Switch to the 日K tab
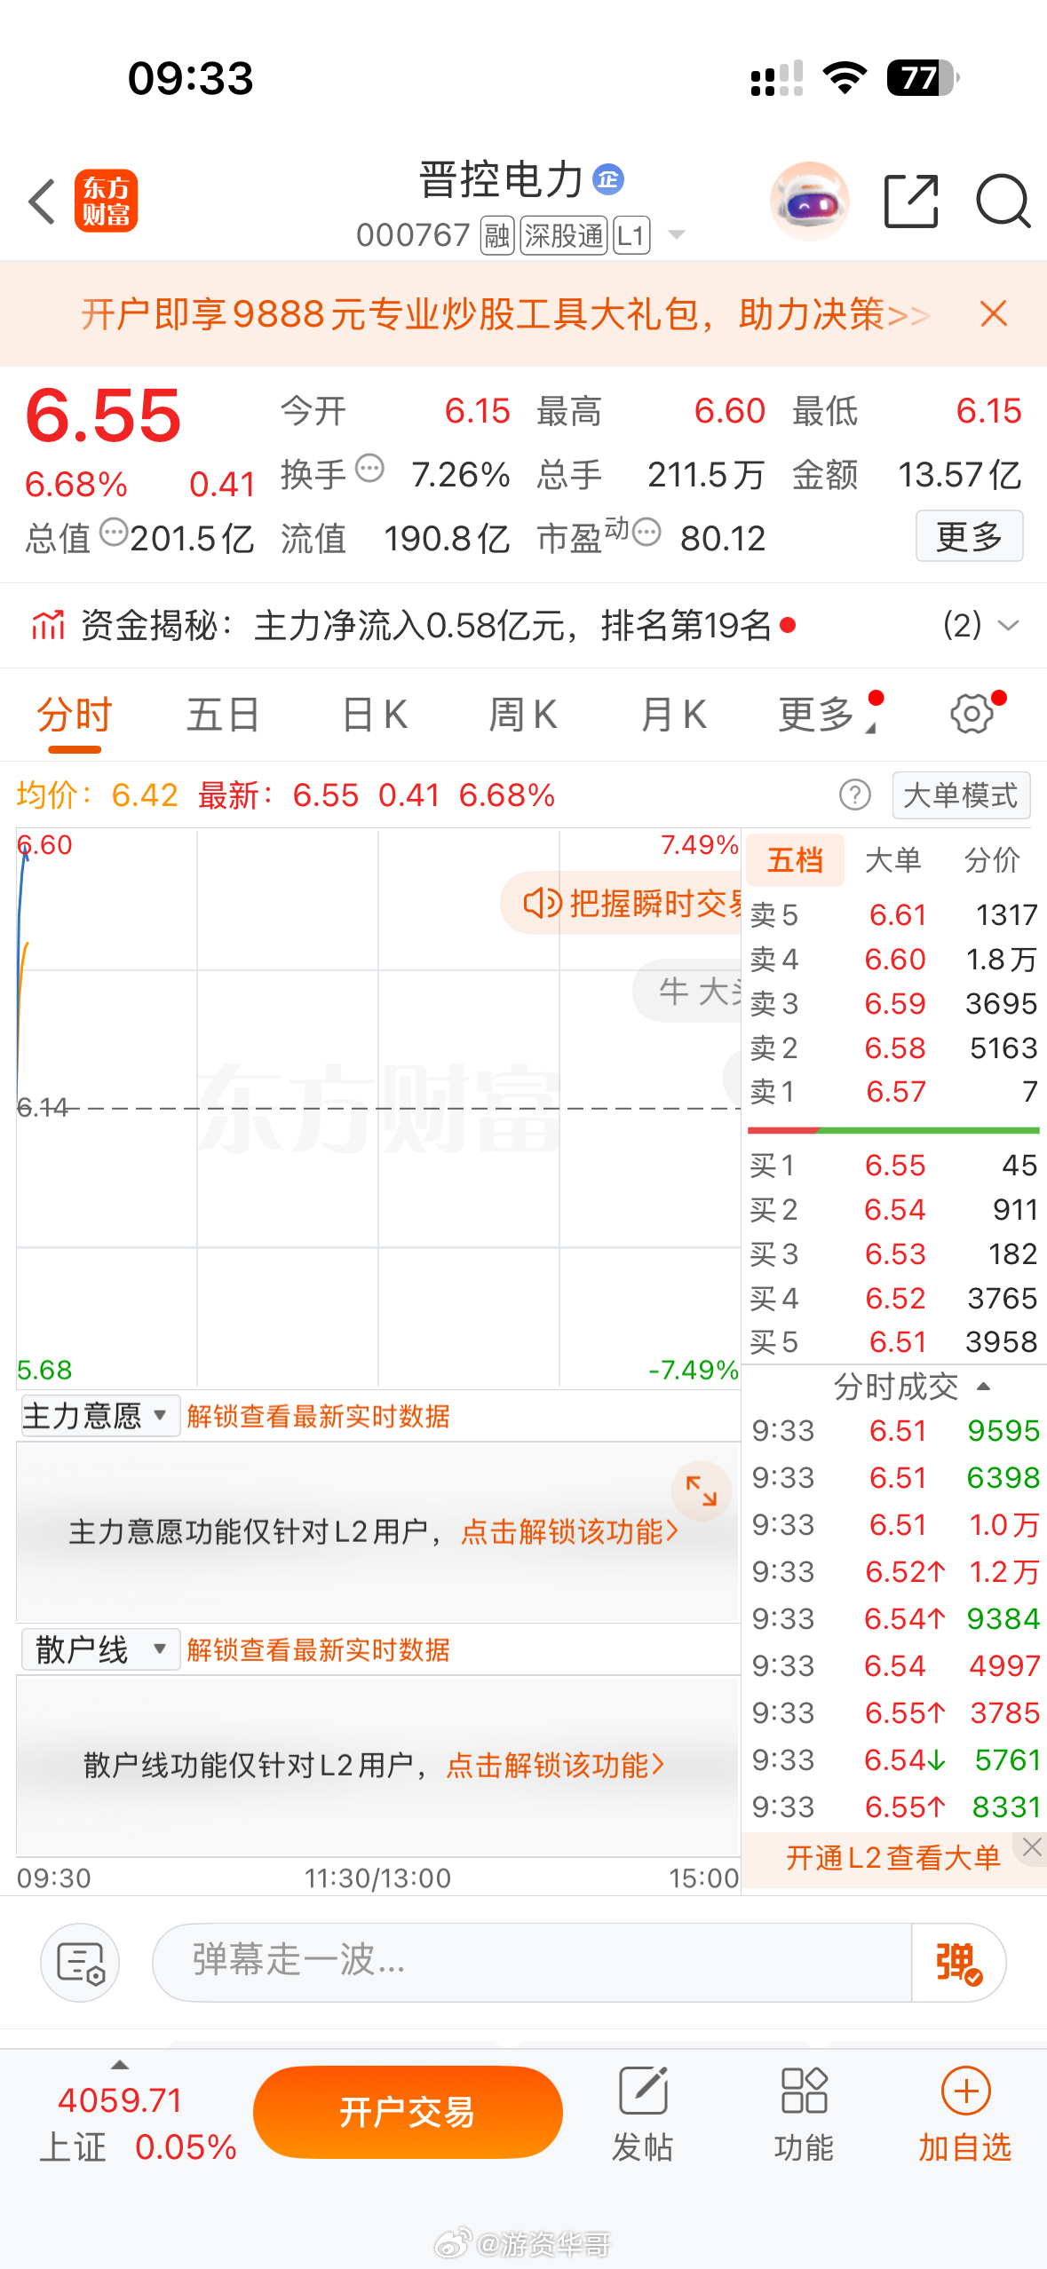The height and width of the screenshot is (2269, 1047). (375, 715)
